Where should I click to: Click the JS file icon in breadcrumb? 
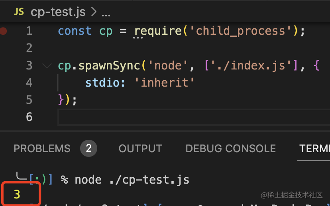click(x=19, y=12)
